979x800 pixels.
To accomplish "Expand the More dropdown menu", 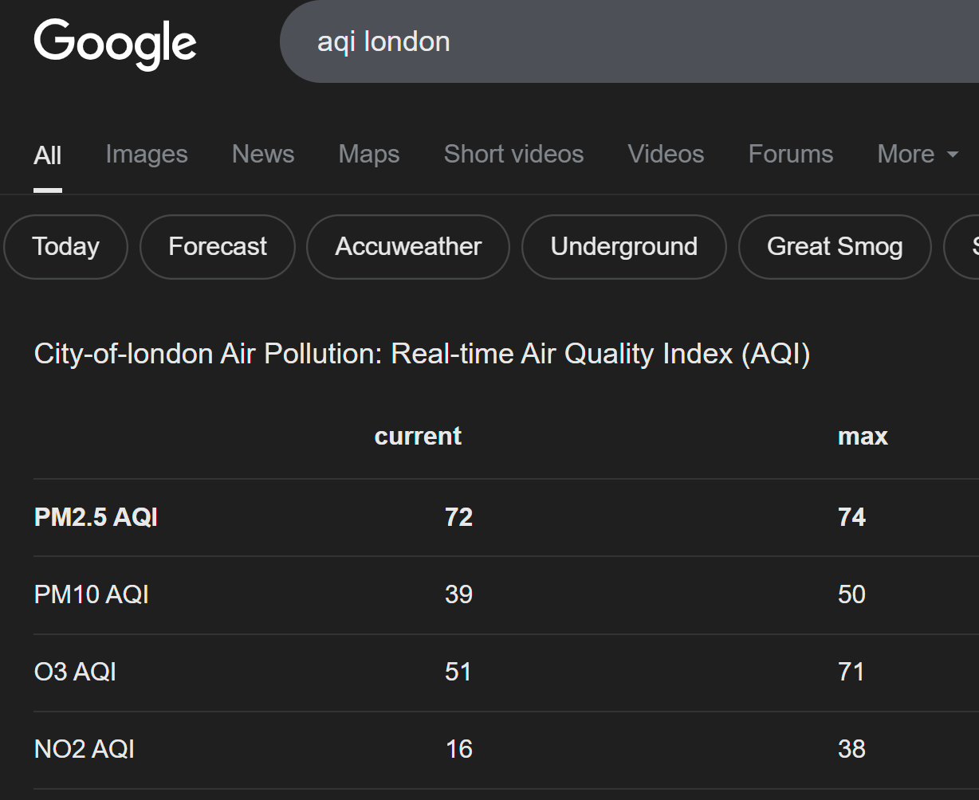I will (x=917, y=154).
